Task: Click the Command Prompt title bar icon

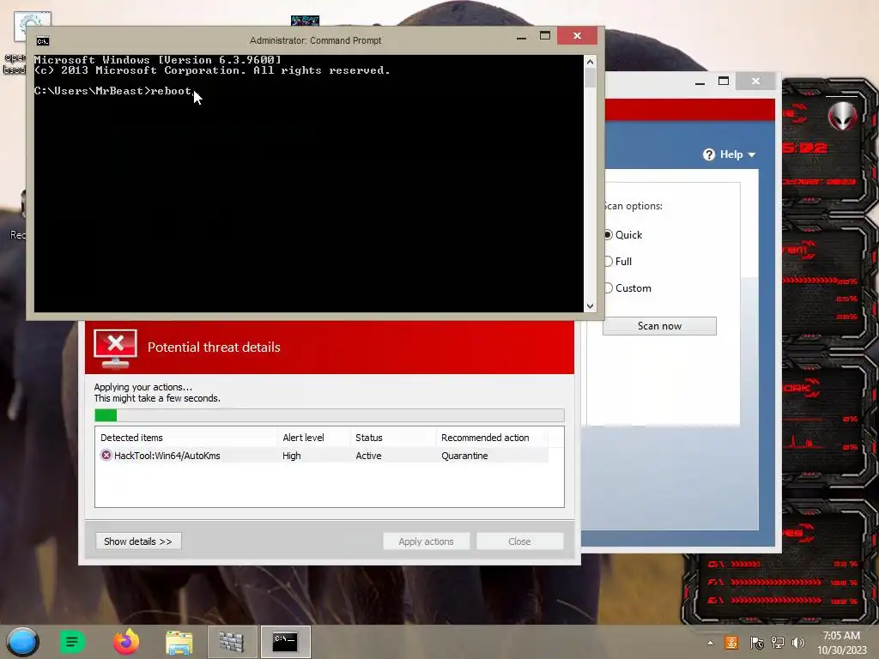Action: 43,41
